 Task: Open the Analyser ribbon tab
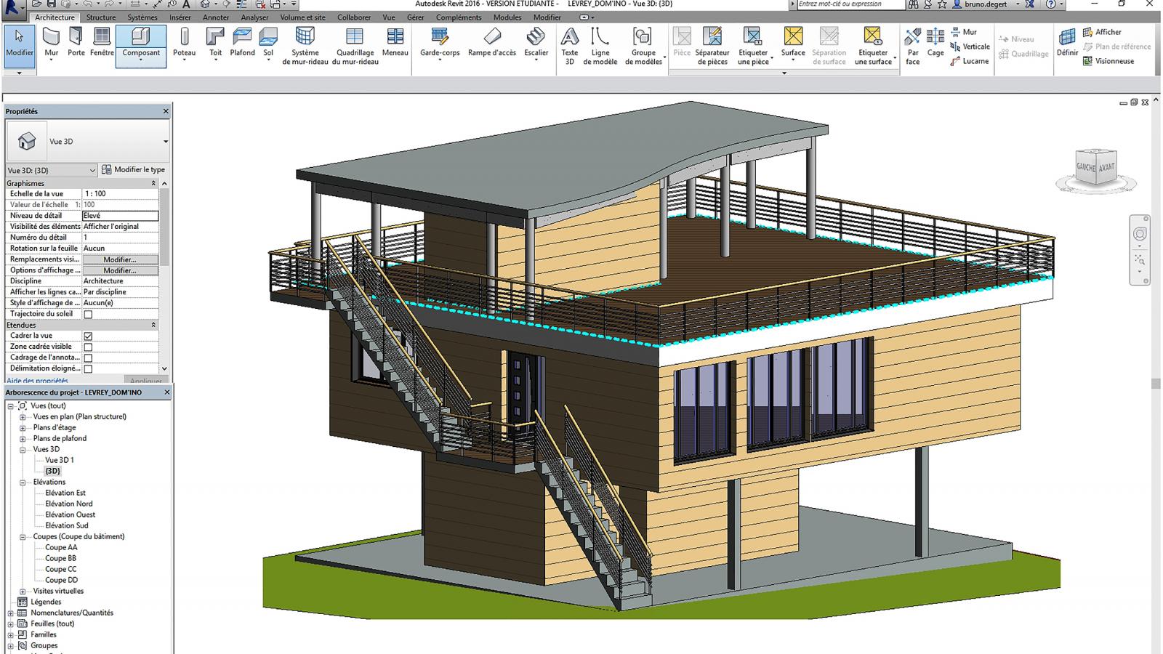(254, 17)
